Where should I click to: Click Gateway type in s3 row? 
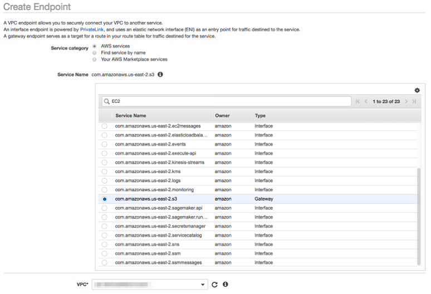pos(263,199)
